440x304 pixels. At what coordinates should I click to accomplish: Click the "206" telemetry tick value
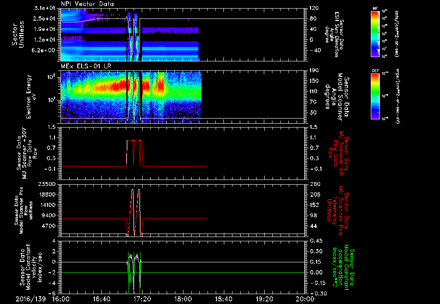[314, 195]
